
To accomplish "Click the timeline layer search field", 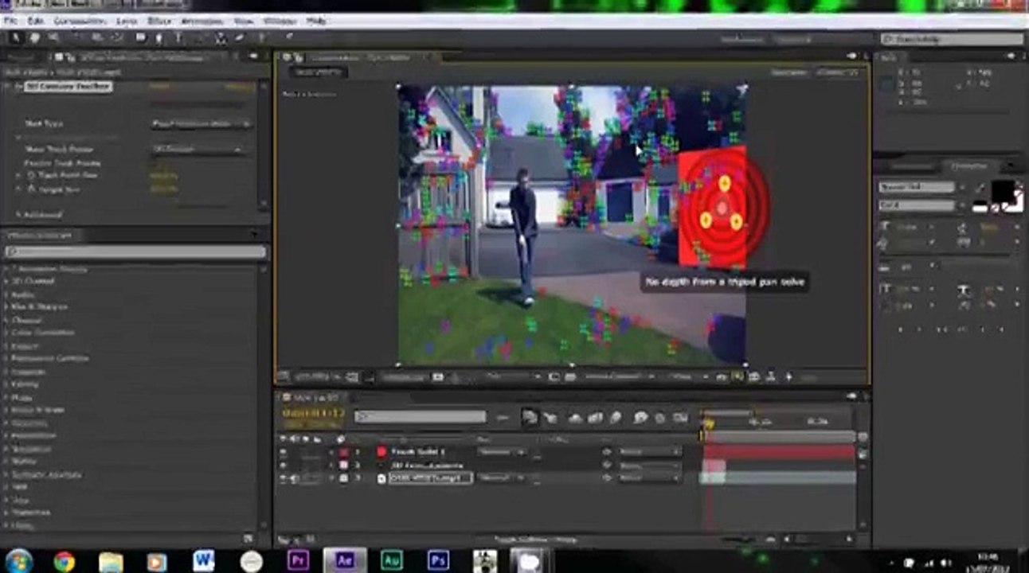I will click(420, 416).
